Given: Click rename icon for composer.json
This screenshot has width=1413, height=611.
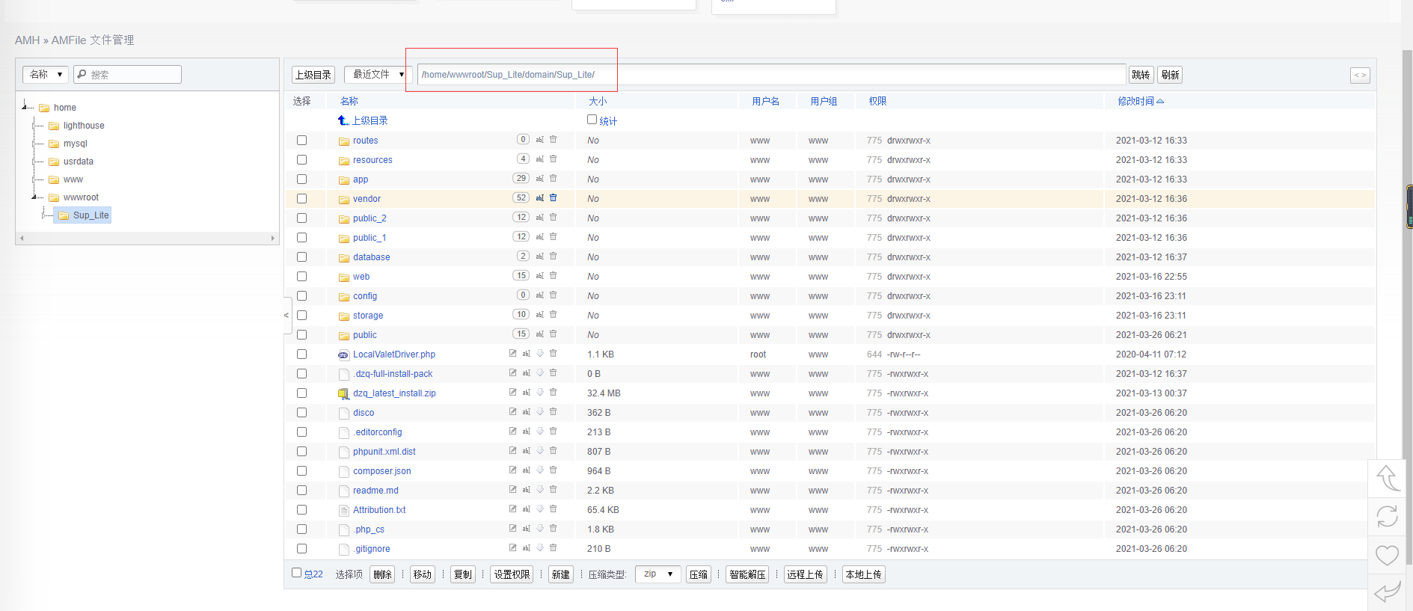Looking at the screenshot, I should (x=527, y=470).
